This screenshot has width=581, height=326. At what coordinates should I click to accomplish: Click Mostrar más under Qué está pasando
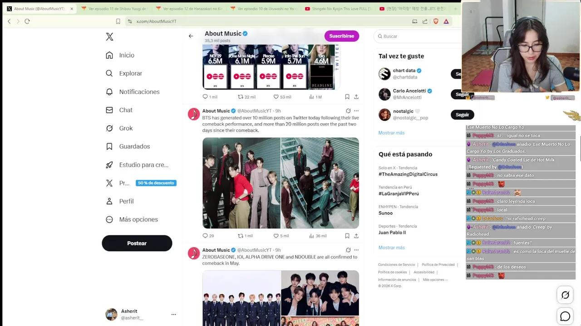pyautogui.click(x=391, y=248)
